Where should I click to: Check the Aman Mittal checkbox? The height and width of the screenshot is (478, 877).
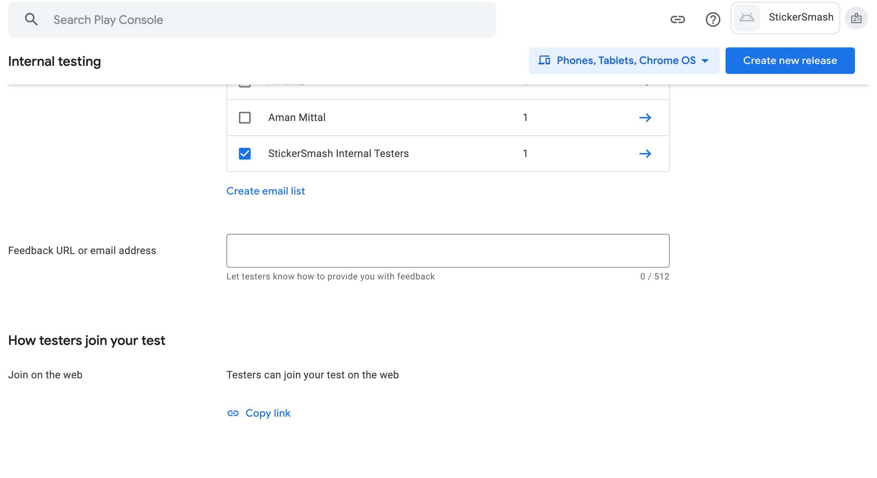(x=245, y=118)
